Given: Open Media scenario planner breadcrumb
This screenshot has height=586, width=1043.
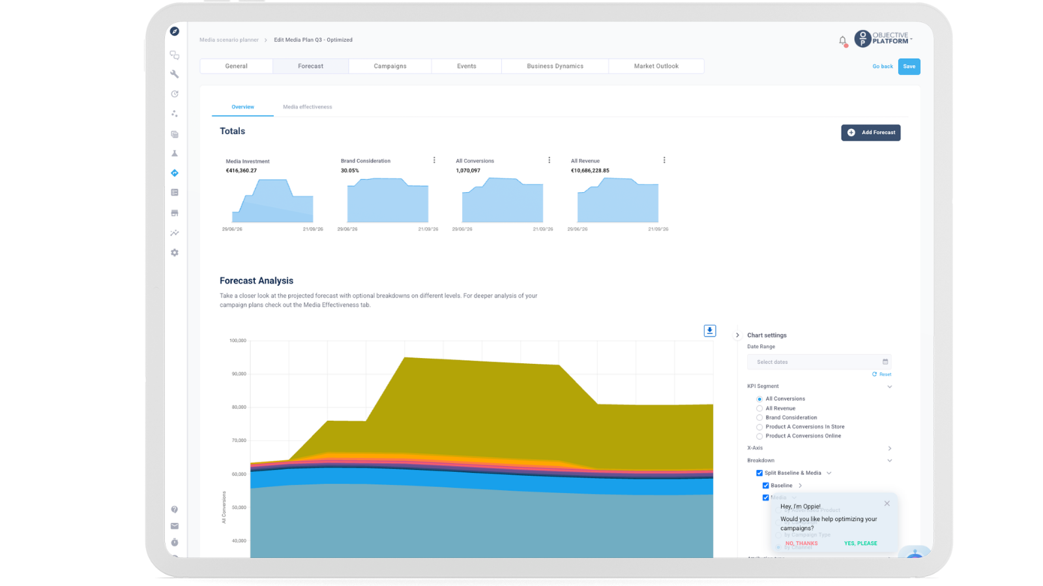Looking at the screenshot, I should [229, 40].
